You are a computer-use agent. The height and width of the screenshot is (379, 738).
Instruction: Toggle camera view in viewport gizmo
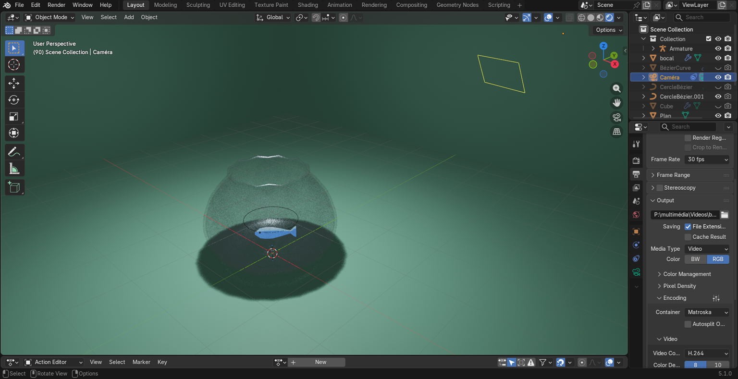[616, 117]
